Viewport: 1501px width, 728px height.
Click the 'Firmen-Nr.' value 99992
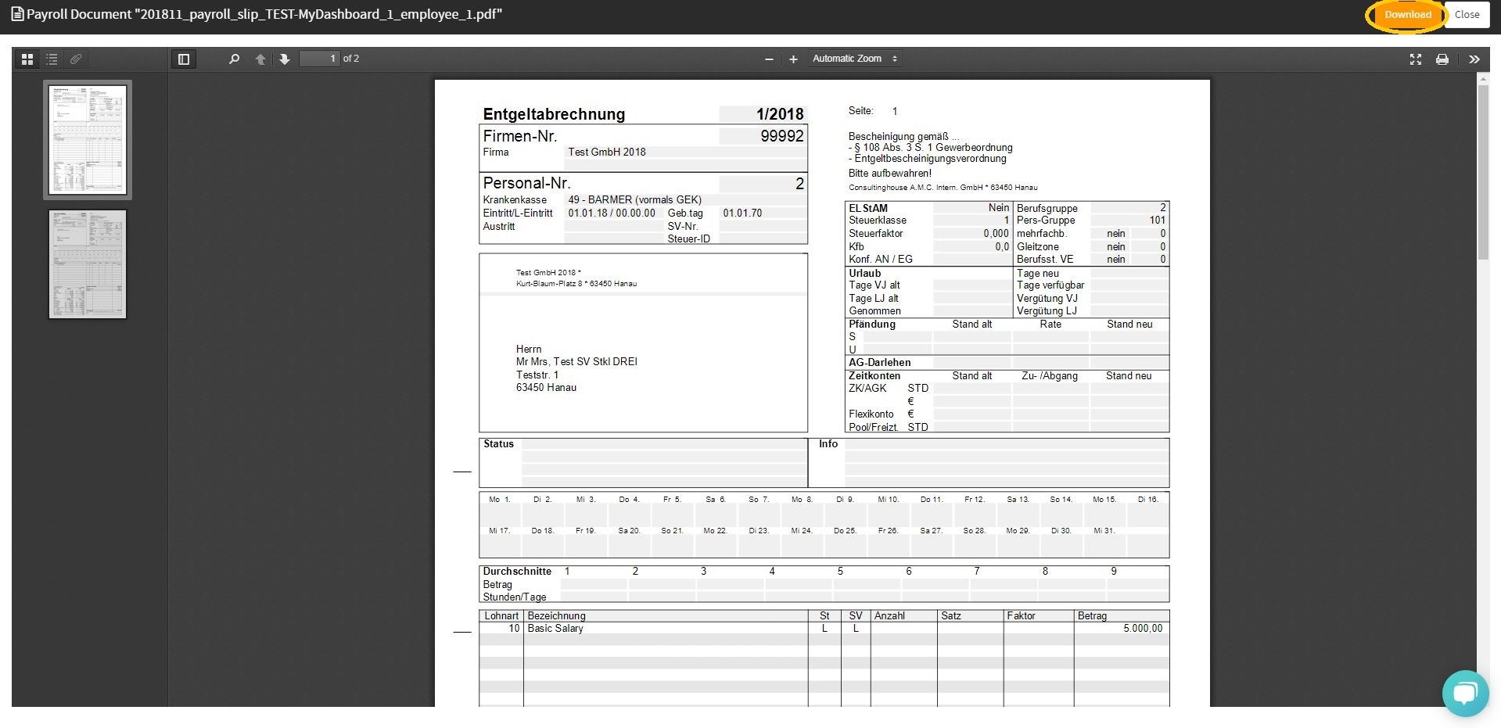coord(782,136)
